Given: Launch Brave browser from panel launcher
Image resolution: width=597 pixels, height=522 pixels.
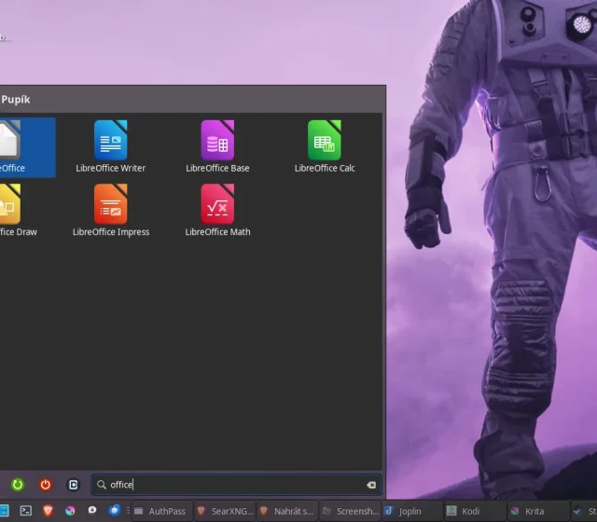Looking at the screenshot, I should (48, 511).
